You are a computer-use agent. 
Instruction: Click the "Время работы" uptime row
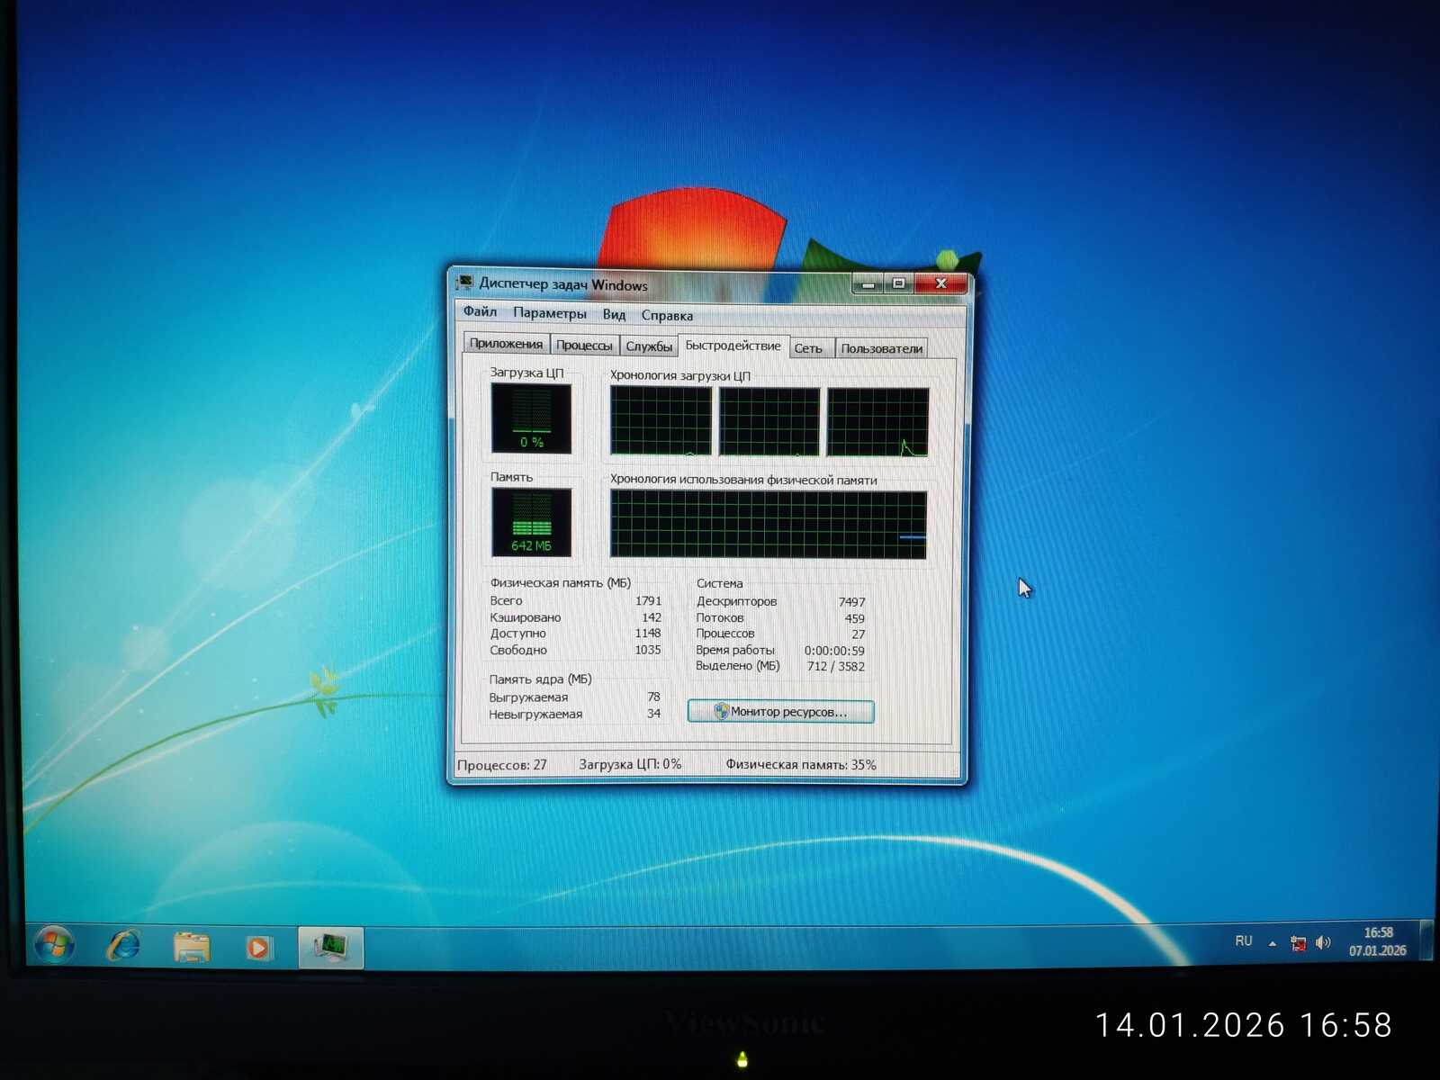[780, 650]
